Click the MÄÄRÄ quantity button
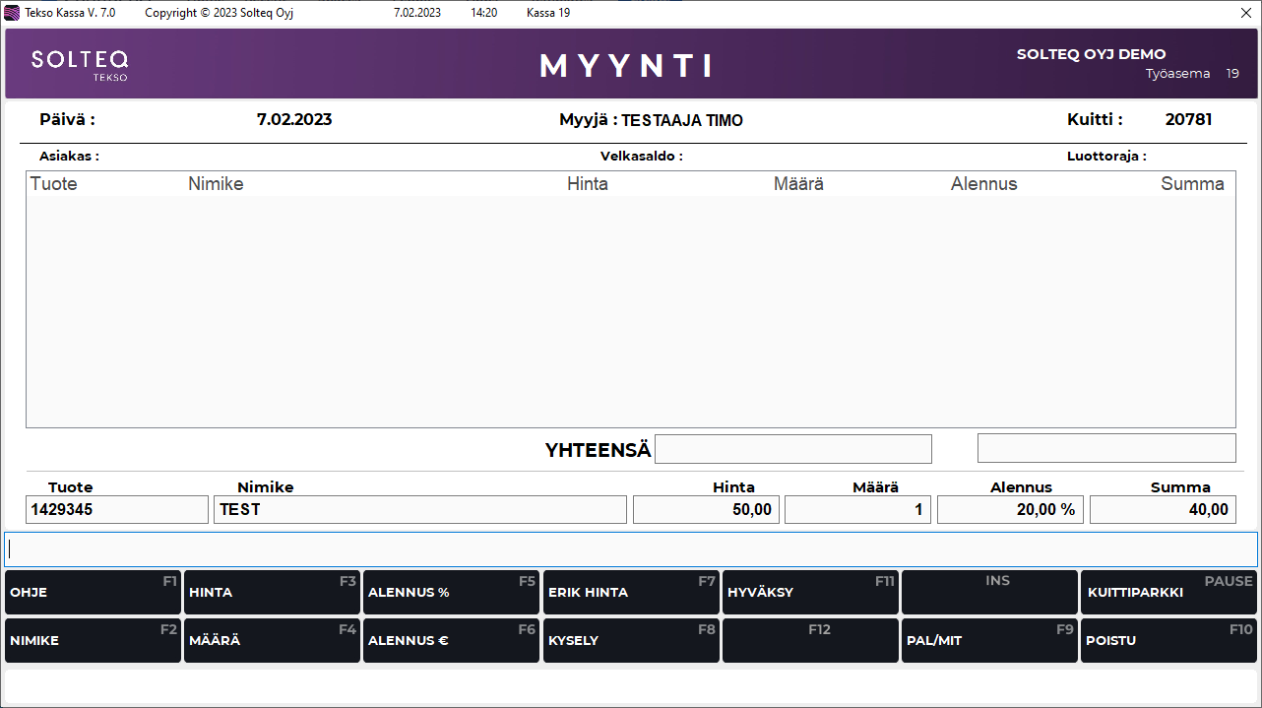This screenshot has height=708, width=1262. tap(272, 640)
